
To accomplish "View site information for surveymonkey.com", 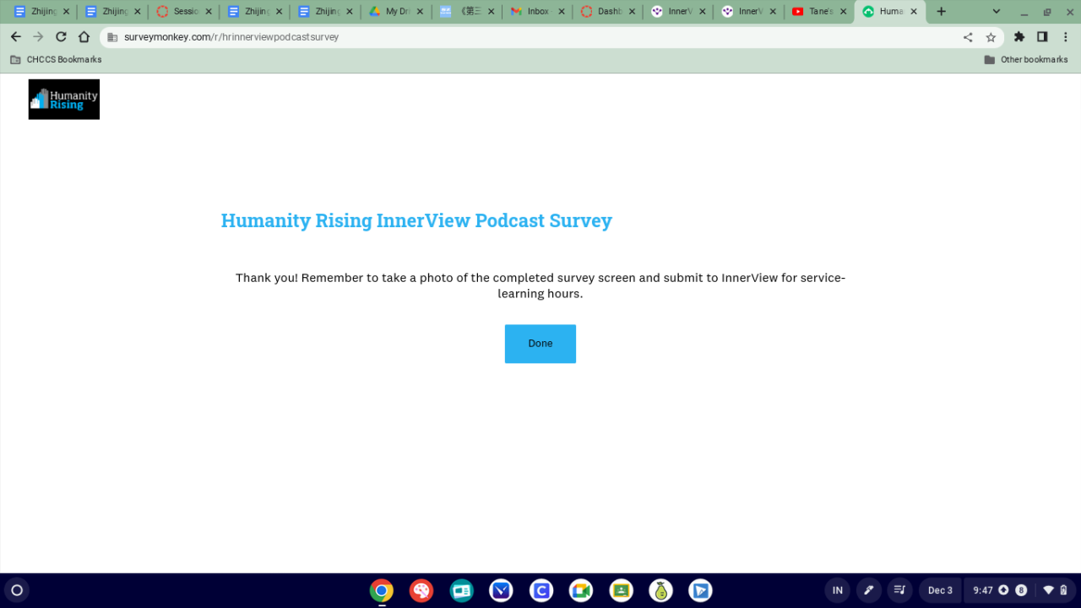I will (112, 37).
